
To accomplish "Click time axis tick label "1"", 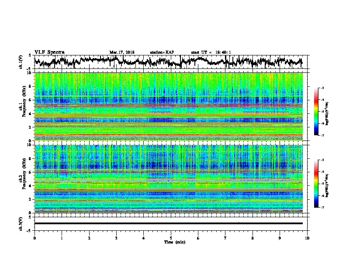I will point(62,238).
